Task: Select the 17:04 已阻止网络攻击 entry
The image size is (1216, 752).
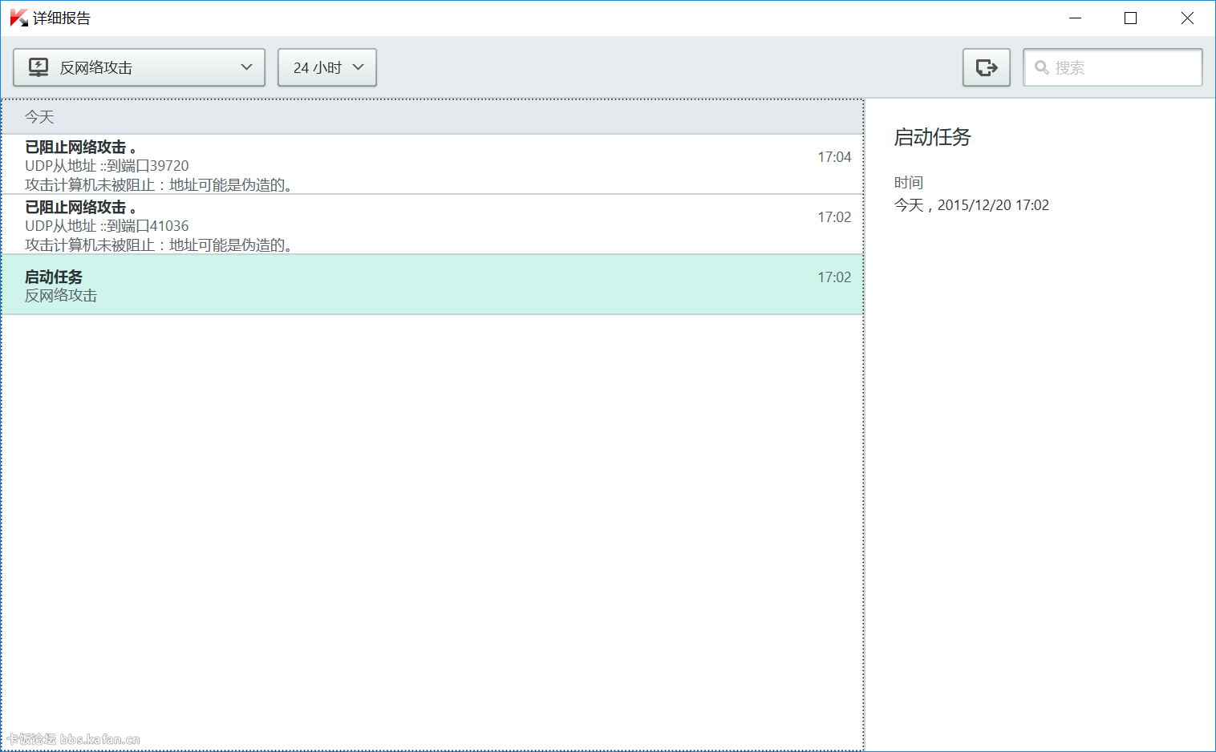Action: [x=432, y=164]
